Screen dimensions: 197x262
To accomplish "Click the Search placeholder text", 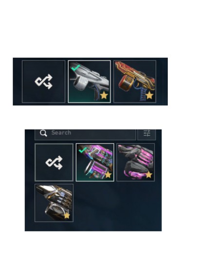I will (61, 132).
